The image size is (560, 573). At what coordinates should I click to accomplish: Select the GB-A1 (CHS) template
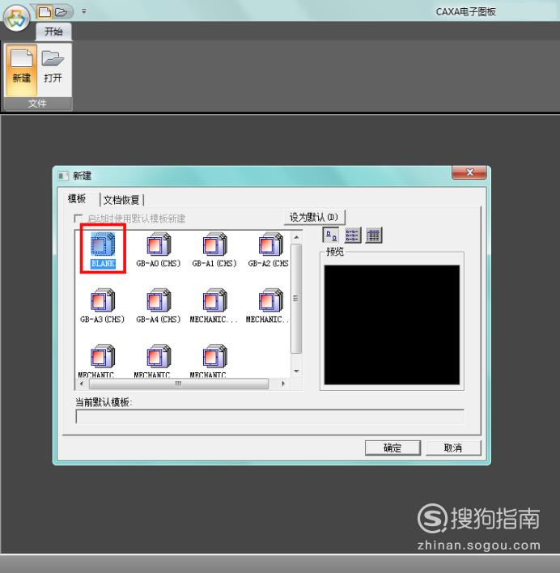tap(214, 250)
